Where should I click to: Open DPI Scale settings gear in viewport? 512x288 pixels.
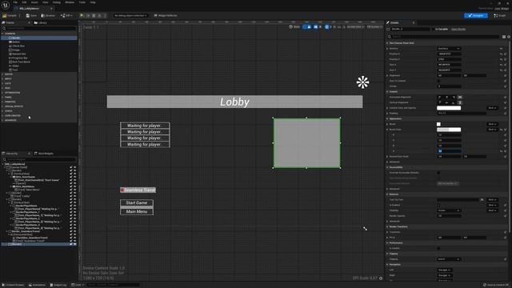381,278
